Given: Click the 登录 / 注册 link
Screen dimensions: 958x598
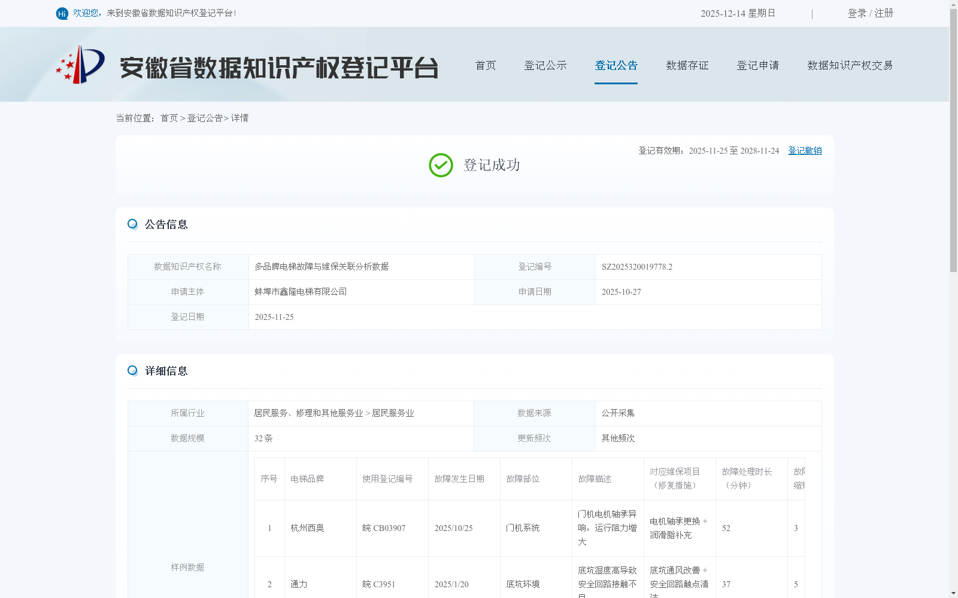Looking at the screenshot, I should [x=871, y=13].
